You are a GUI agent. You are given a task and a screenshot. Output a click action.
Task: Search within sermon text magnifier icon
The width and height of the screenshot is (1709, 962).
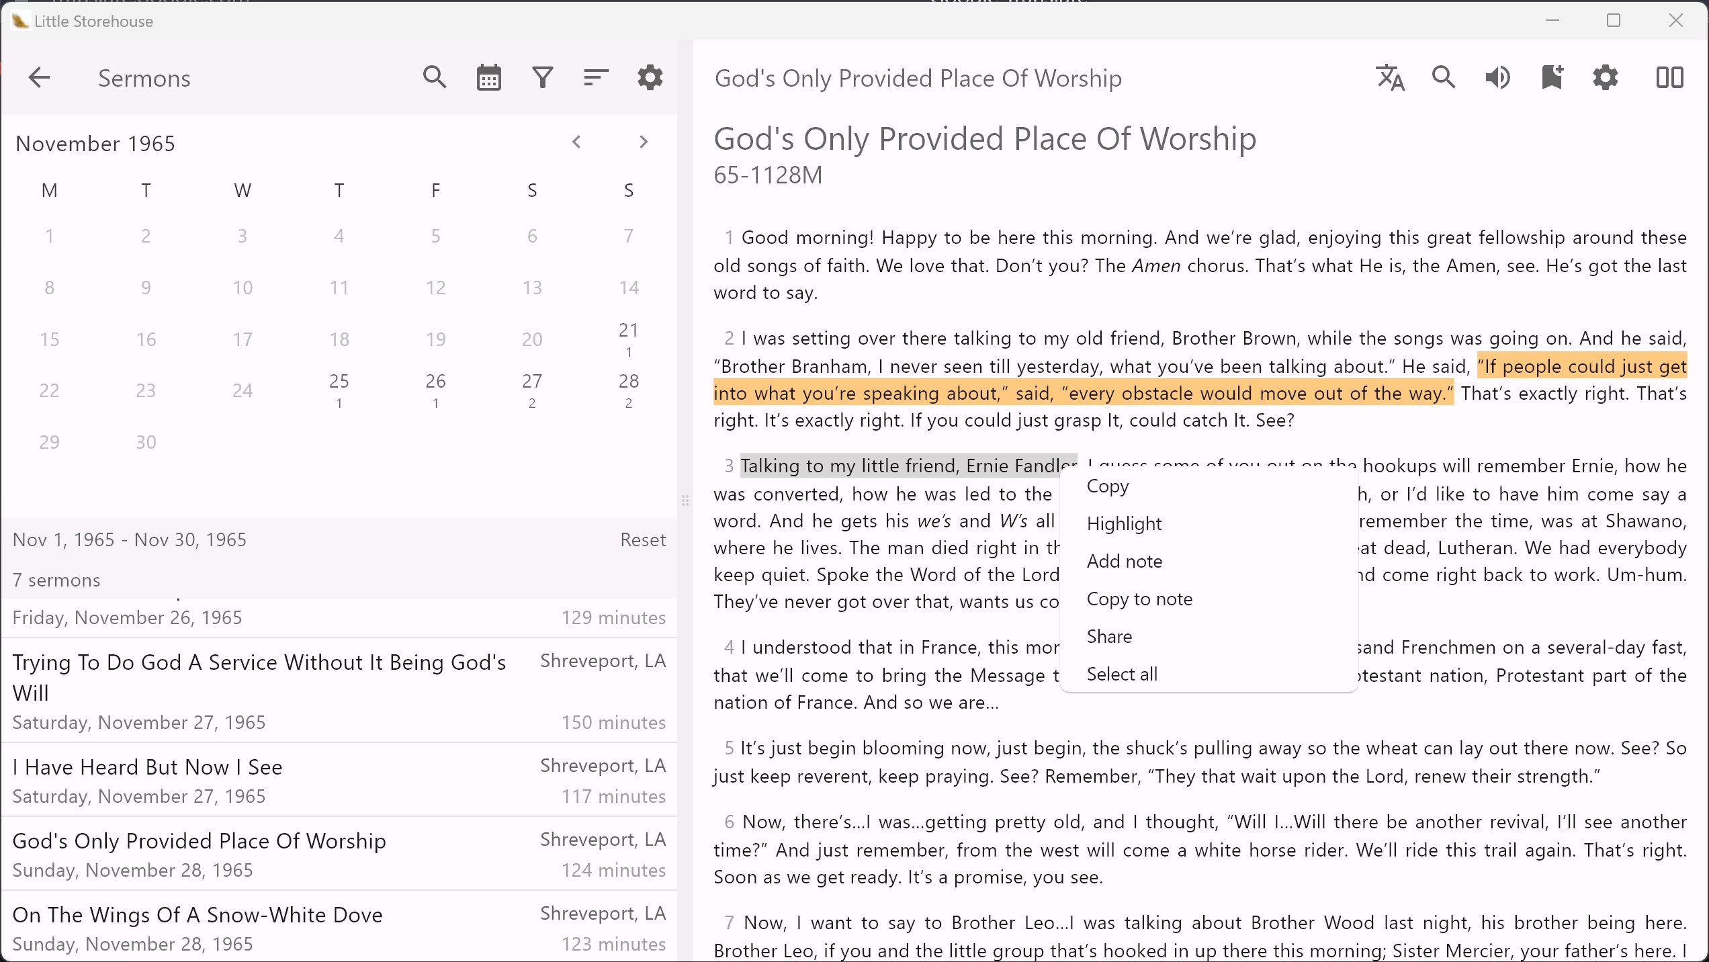[1444, 78]
